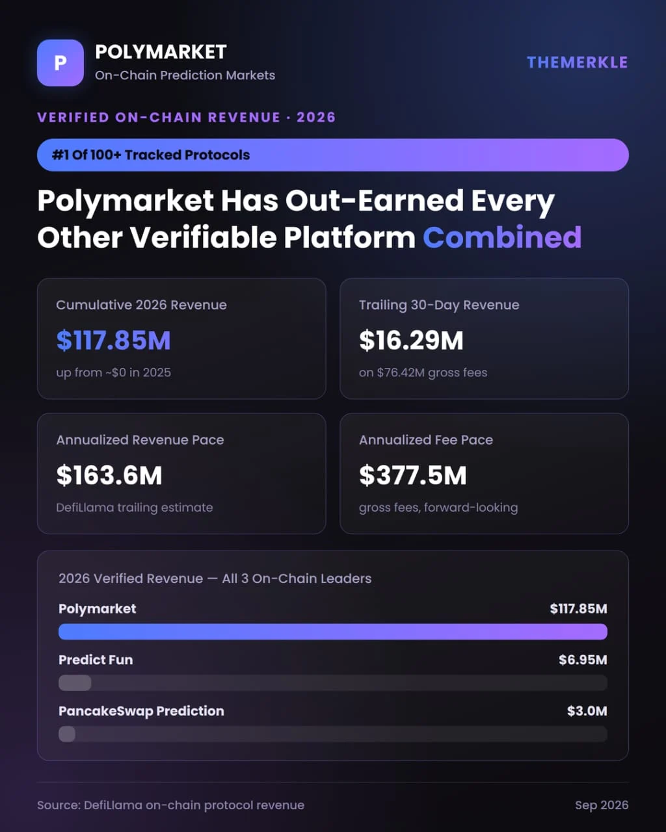Click the PancakeSwap Prediction row label

tap(141, 711)
